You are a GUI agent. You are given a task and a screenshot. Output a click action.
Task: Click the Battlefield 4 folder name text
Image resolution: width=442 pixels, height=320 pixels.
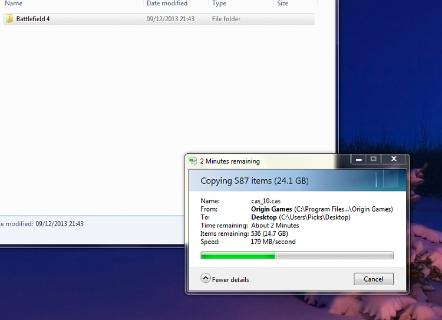pos(33,19)
